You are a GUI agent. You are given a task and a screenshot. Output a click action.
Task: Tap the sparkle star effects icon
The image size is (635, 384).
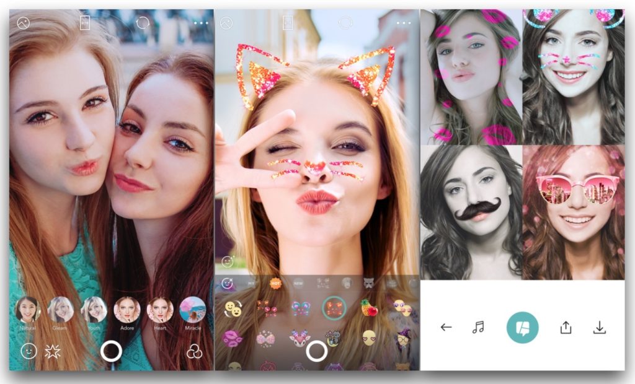point(53,351)
